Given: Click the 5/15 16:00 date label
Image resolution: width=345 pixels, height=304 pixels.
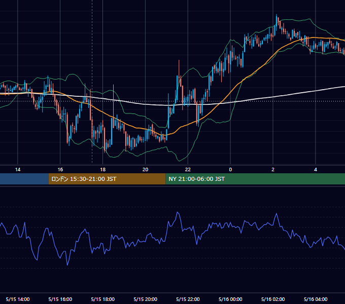Looking at the screenshot, I should (60, 299).
